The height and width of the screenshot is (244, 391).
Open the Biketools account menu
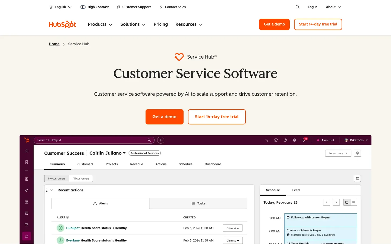coord(356,140)
